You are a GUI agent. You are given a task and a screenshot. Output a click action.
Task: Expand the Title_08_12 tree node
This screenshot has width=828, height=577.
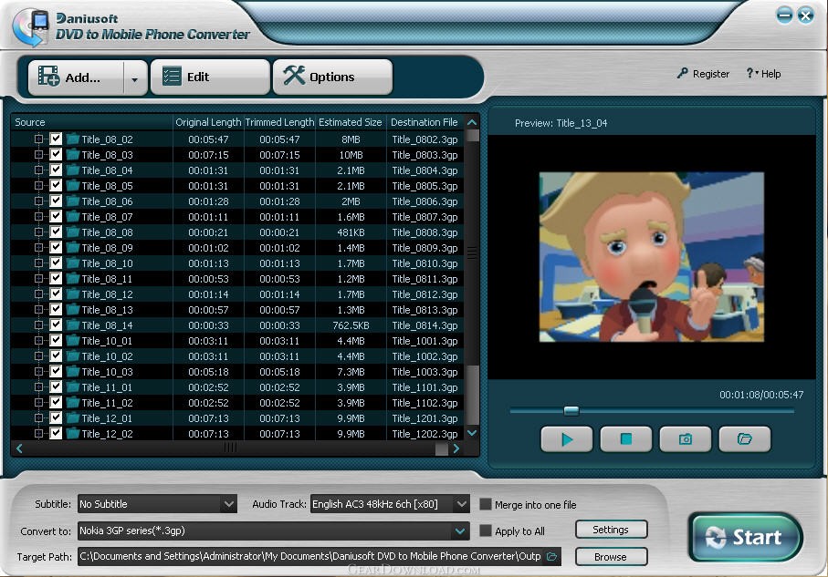[38, 294]
